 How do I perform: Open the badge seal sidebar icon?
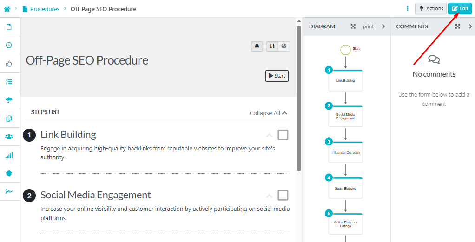9,173
